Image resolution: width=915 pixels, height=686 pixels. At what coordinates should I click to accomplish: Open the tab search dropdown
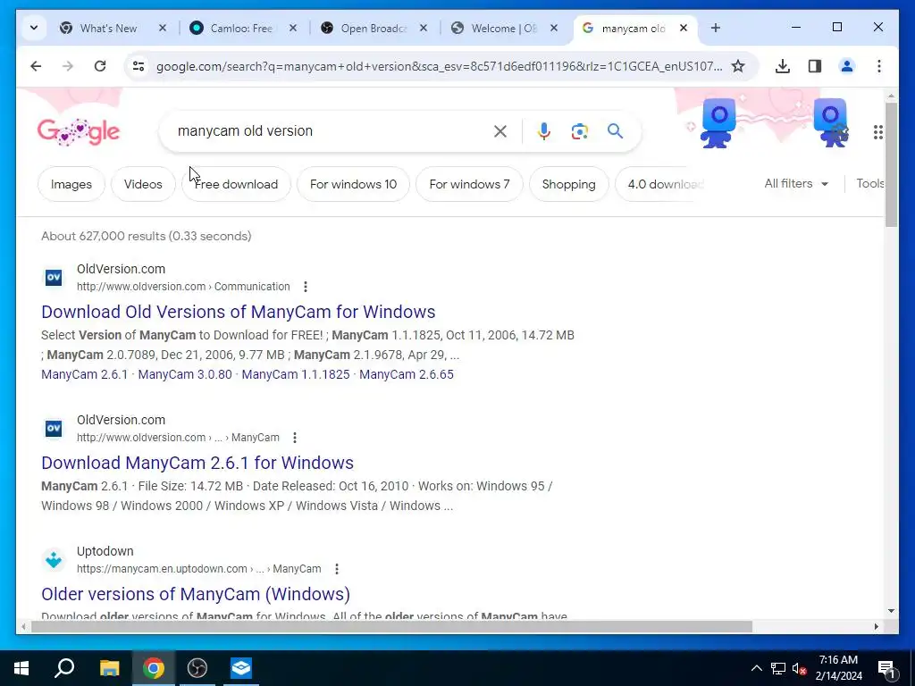coord(34,28)
